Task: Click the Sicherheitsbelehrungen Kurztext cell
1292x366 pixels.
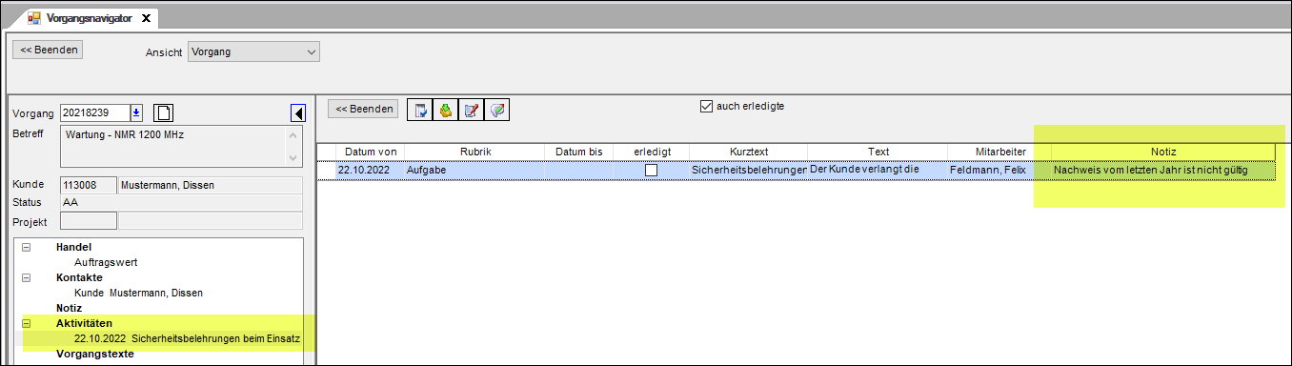Action: [748, 171]
